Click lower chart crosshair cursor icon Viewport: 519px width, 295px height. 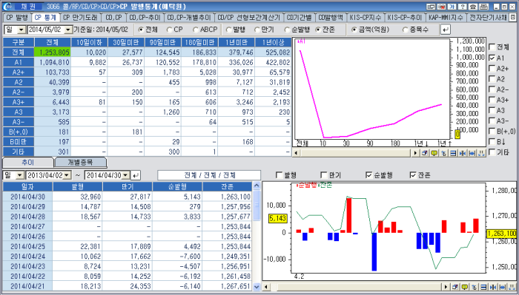(475, 287)
